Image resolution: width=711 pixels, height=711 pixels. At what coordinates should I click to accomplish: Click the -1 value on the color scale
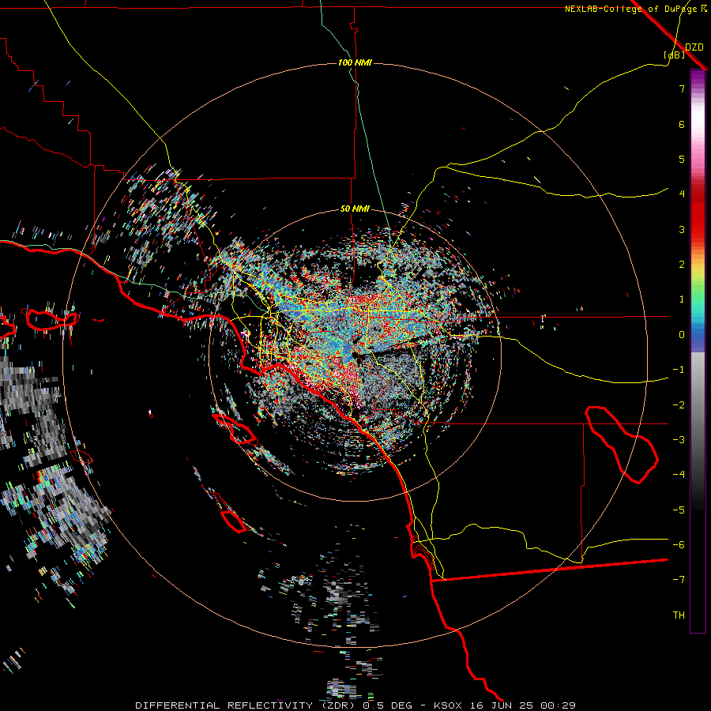679,370
